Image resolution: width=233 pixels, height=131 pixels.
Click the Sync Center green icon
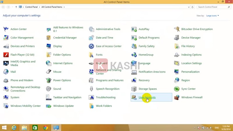click(176, 89)
